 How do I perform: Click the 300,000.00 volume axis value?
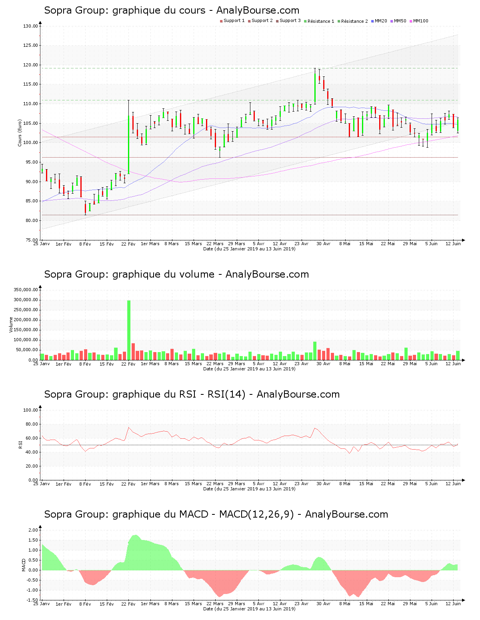26,300
